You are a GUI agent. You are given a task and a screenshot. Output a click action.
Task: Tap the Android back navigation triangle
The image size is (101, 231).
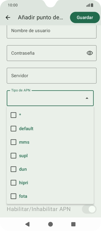pos(27,224)
